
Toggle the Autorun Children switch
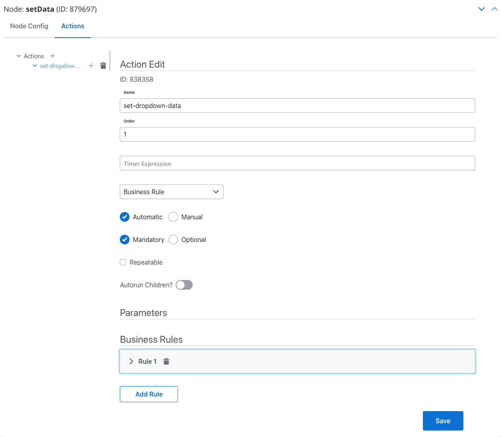pos(184,285)
